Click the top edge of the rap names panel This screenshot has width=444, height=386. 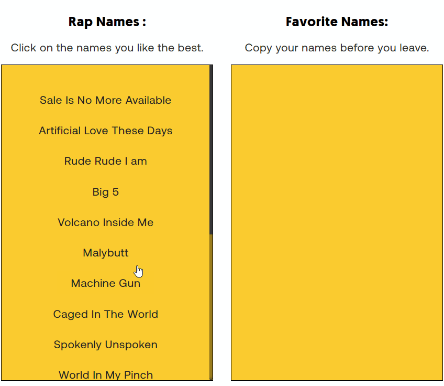(x=105, y=66)
